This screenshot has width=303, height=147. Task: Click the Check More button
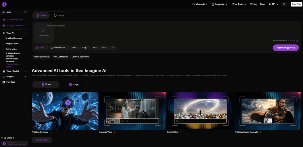(x=42, y=140)
